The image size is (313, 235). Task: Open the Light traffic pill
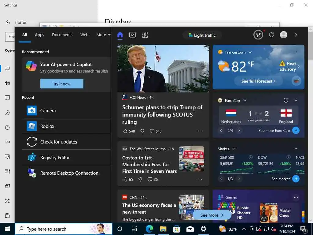click(x=202, y=35)
